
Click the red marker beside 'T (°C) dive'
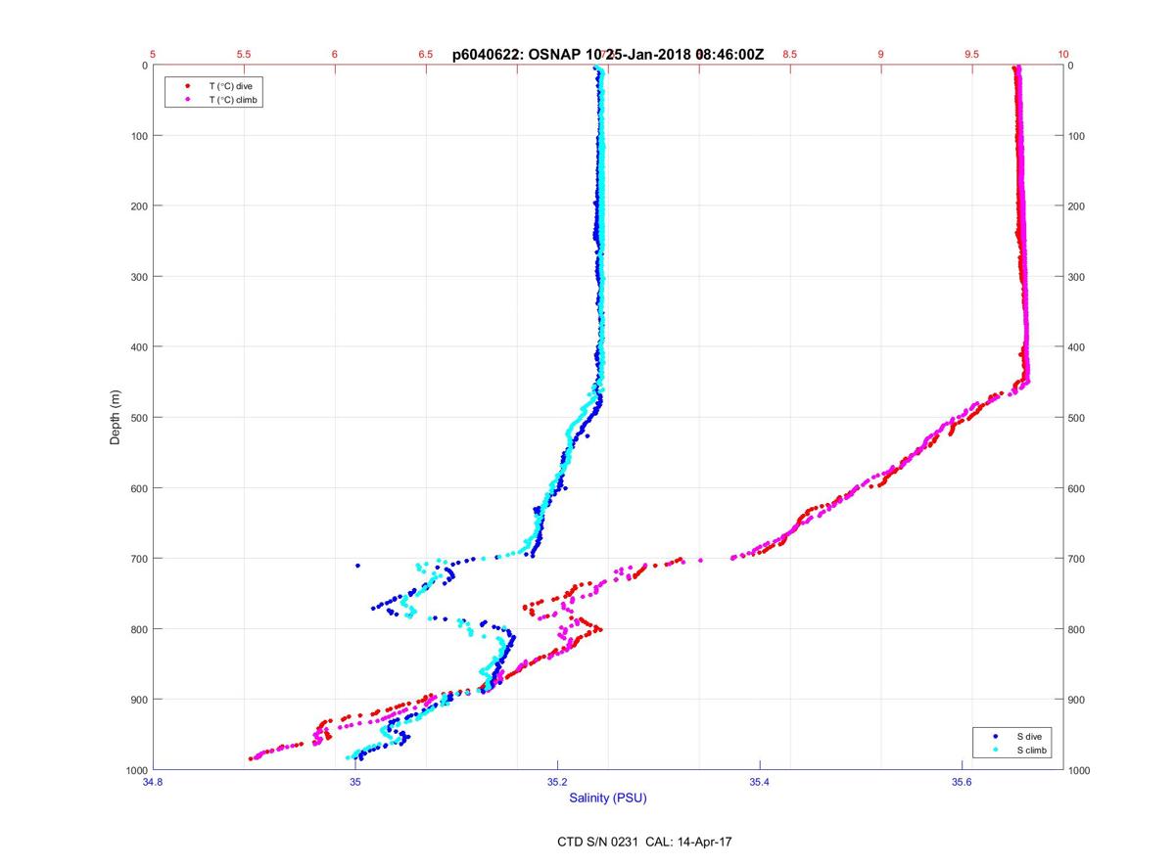[187, 86]
